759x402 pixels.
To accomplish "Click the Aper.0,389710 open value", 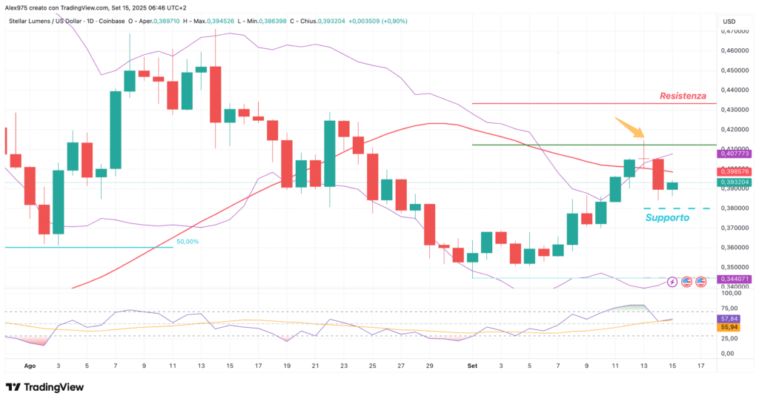I will (159, 22).
